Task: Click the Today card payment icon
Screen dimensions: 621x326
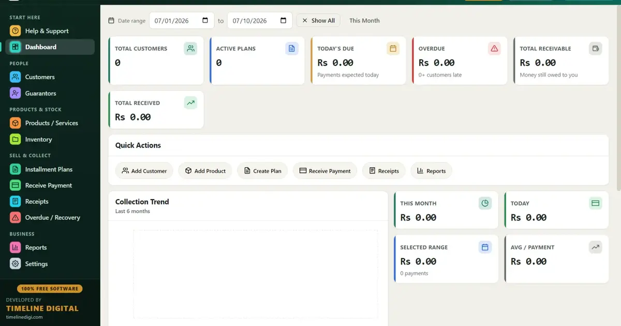Action: [596, 203]
